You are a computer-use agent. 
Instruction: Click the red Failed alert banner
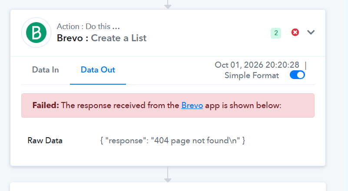[168, 105]
